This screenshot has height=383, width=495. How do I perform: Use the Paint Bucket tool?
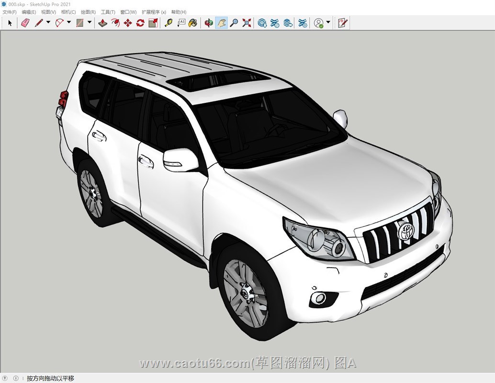click(x=192, y=23)
